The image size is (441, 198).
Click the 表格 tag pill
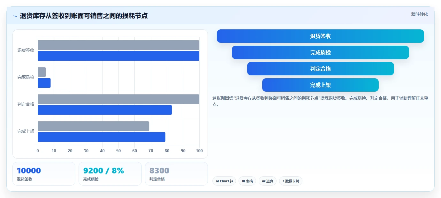pos(247,181)
